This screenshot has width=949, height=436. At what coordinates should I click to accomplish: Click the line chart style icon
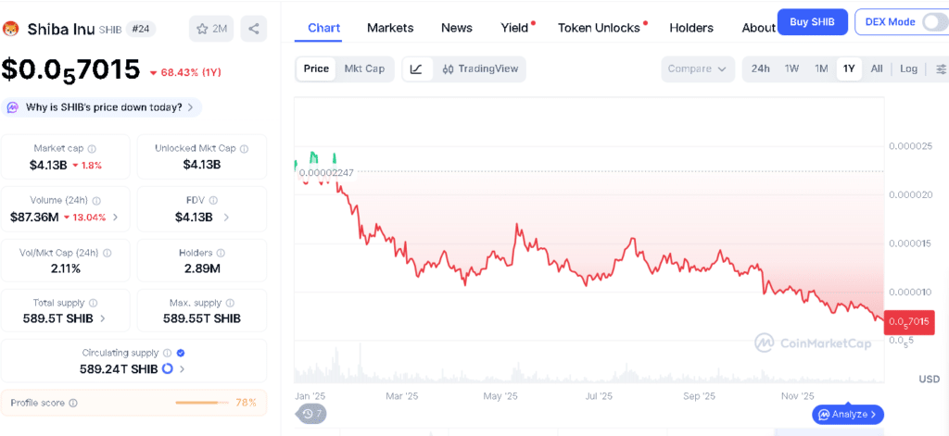tap(416, 69)
